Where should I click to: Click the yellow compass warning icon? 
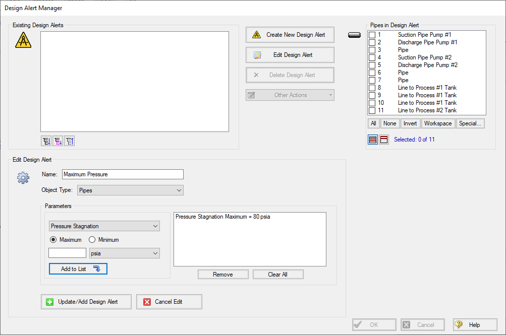23,40
